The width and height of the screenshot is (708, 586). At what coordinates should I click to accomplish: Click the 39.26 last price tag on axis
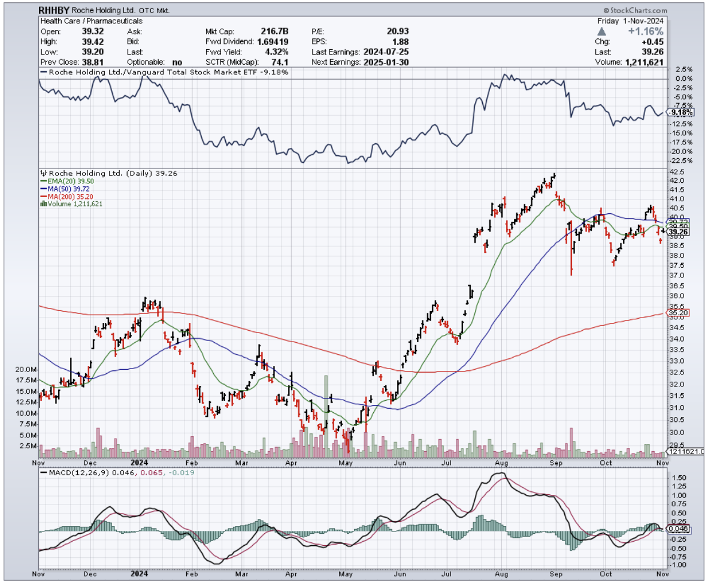click(x=680, y=232)
